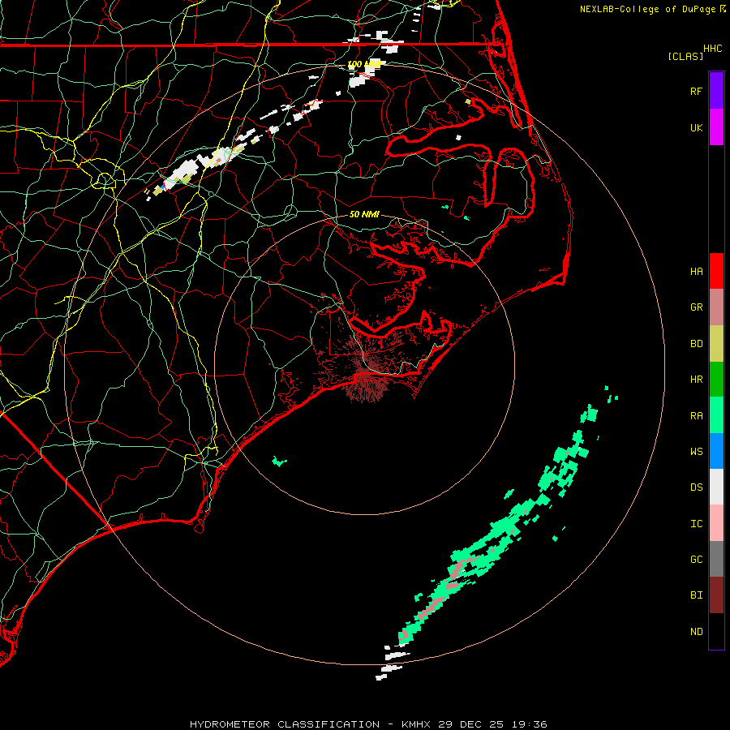730x730 pixels.
Task: Click the HR legend label
Action: click(x=696, y=380)
